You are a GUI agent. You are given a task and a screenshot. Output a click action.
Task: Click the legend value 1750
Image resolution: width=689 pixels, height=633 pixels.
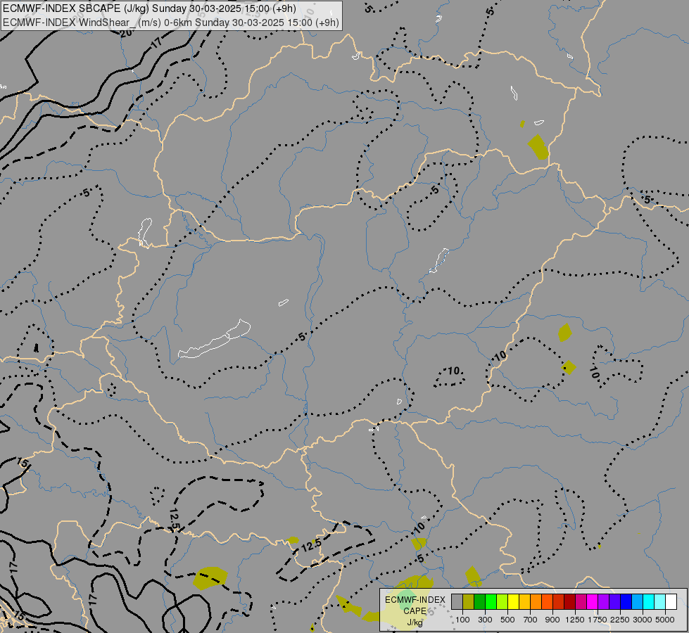[598, 620]
